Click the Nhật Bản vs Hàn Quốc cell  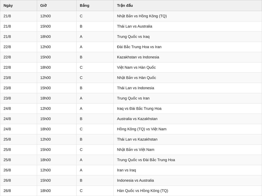188,78
